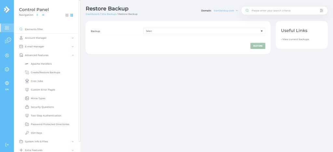The image size is (333, 152).
Task: Go to Site Backup breadcrumb link
Action: click(x=109, y=14)
